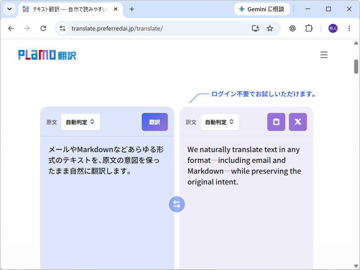The image size is (360, 270).
Task: Open the tab search chevron button
Action: coord(9,9)
